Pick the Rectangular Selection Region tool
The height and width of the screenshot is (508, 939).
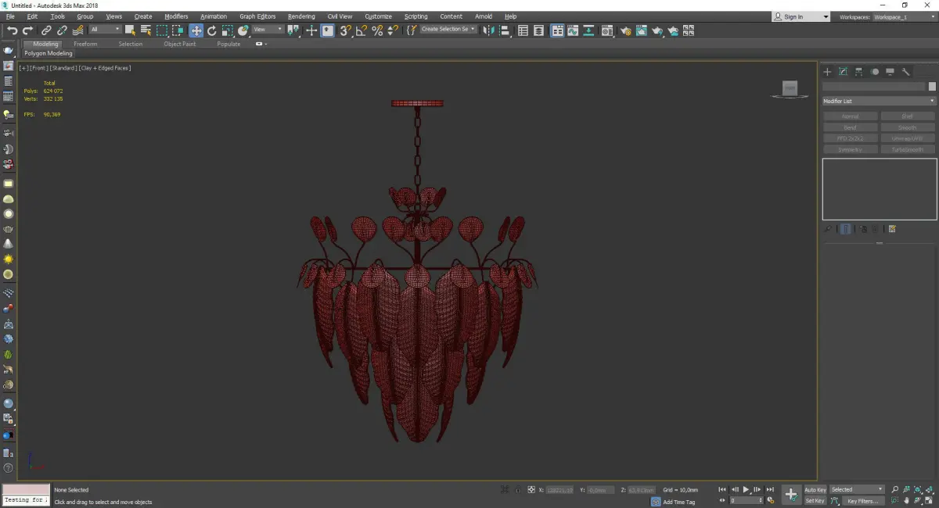click(x=162, y=30)
